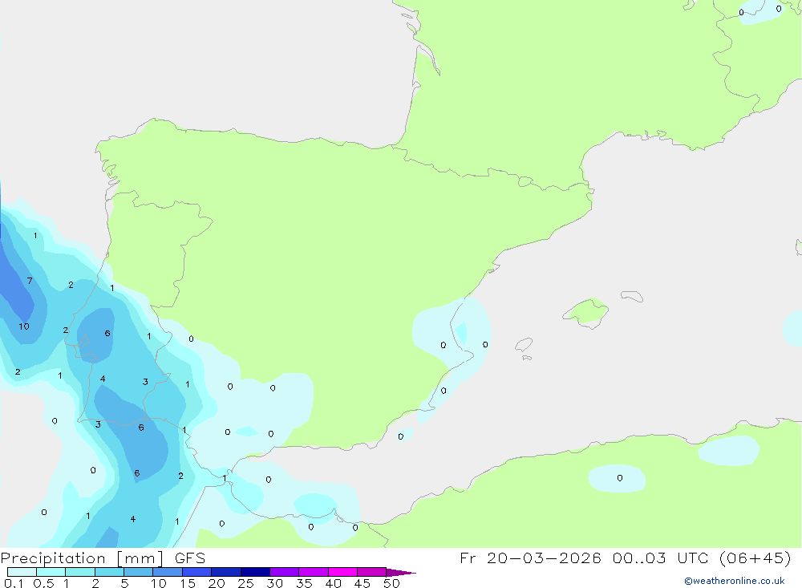The height and width of the screenshot is (588, 802).
Task: Click the "0.5" legend scale label
Action: click(x=43, y=583)
